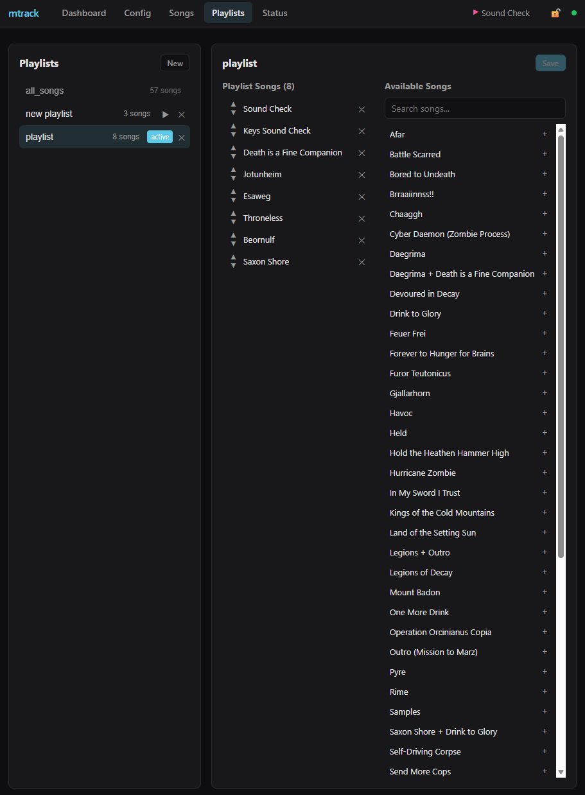Add "Gjallarhorn" to the playlist
Image resolution: width=585 pixels, height=795 pixels.
[545, 393]
